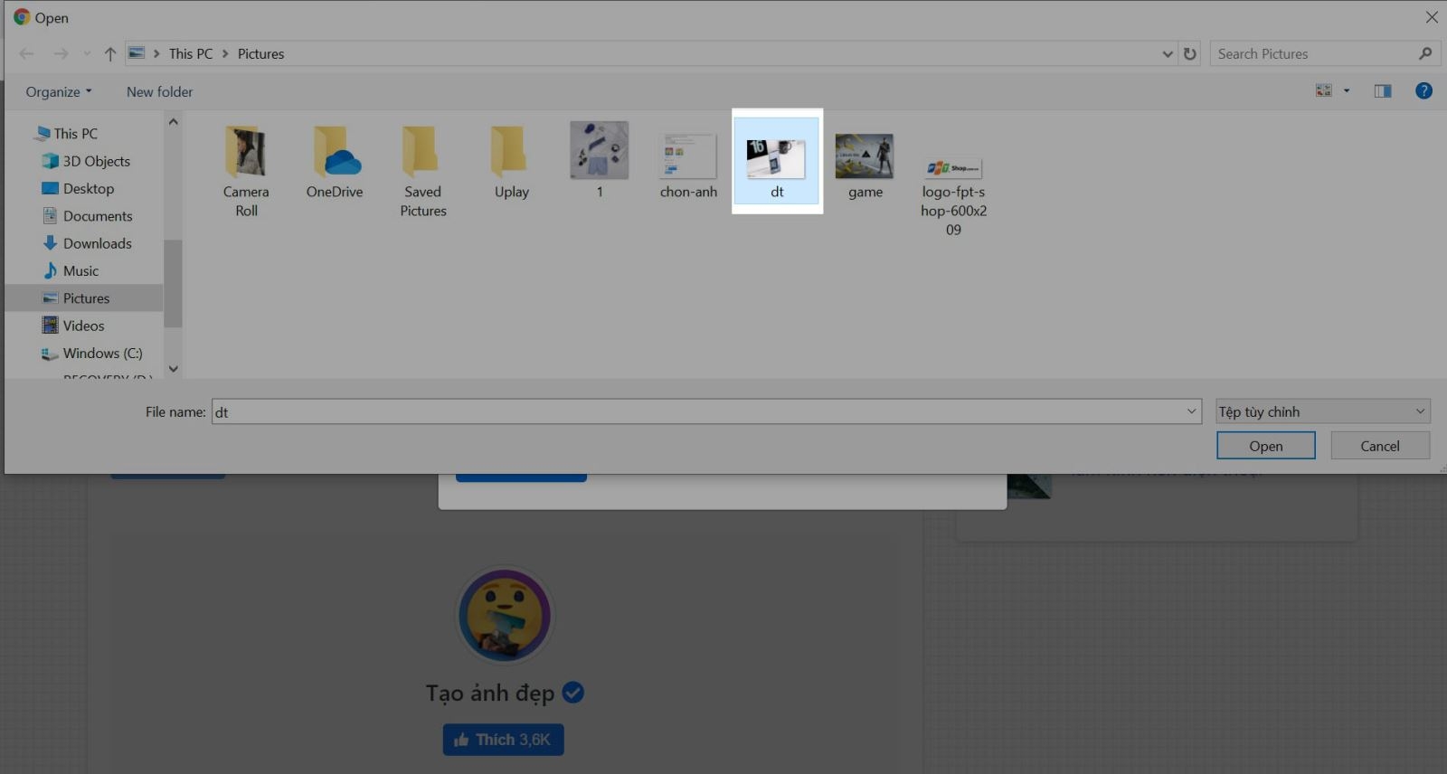The height and width of the screenshot is (774, 1447).
Task: Open the Help icon
Action: (x=1423, y=90)
